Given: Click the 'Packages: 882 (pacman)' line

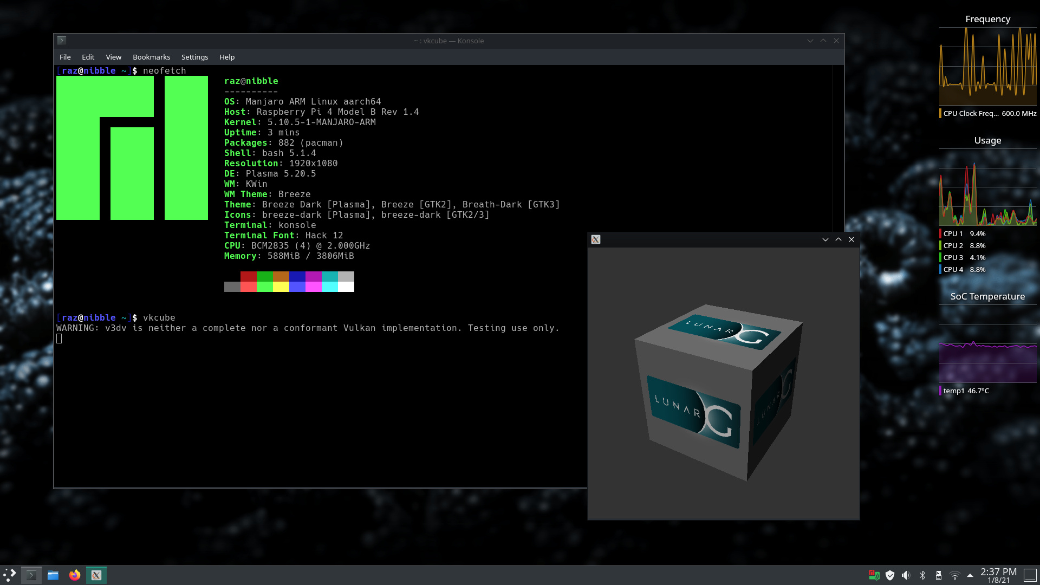Looking at the screenshot, I should (x=284, y=143).
